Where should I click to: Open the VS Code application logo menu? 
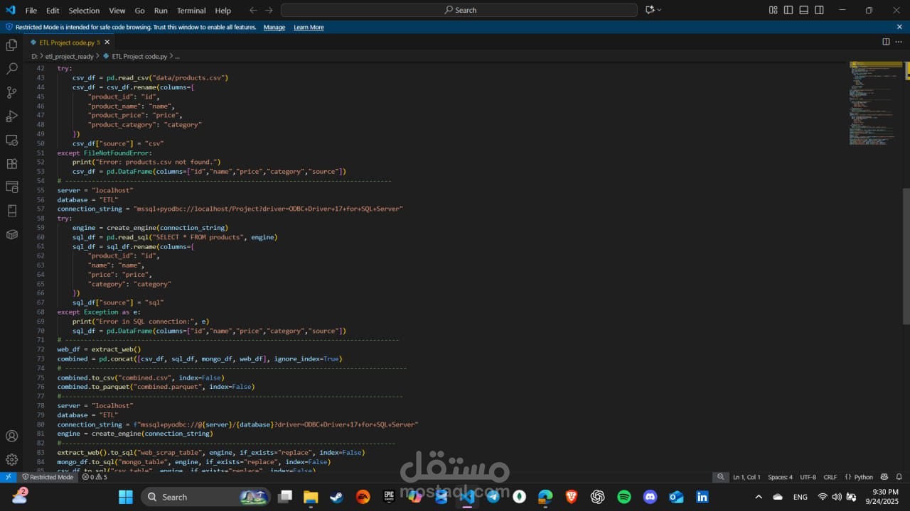10,10
